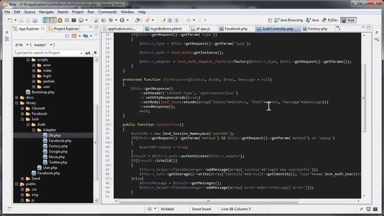This screenshot has width=384, height=216.
Task: Open the zf-fb project dropdown
Action: (x=27, y=45)
